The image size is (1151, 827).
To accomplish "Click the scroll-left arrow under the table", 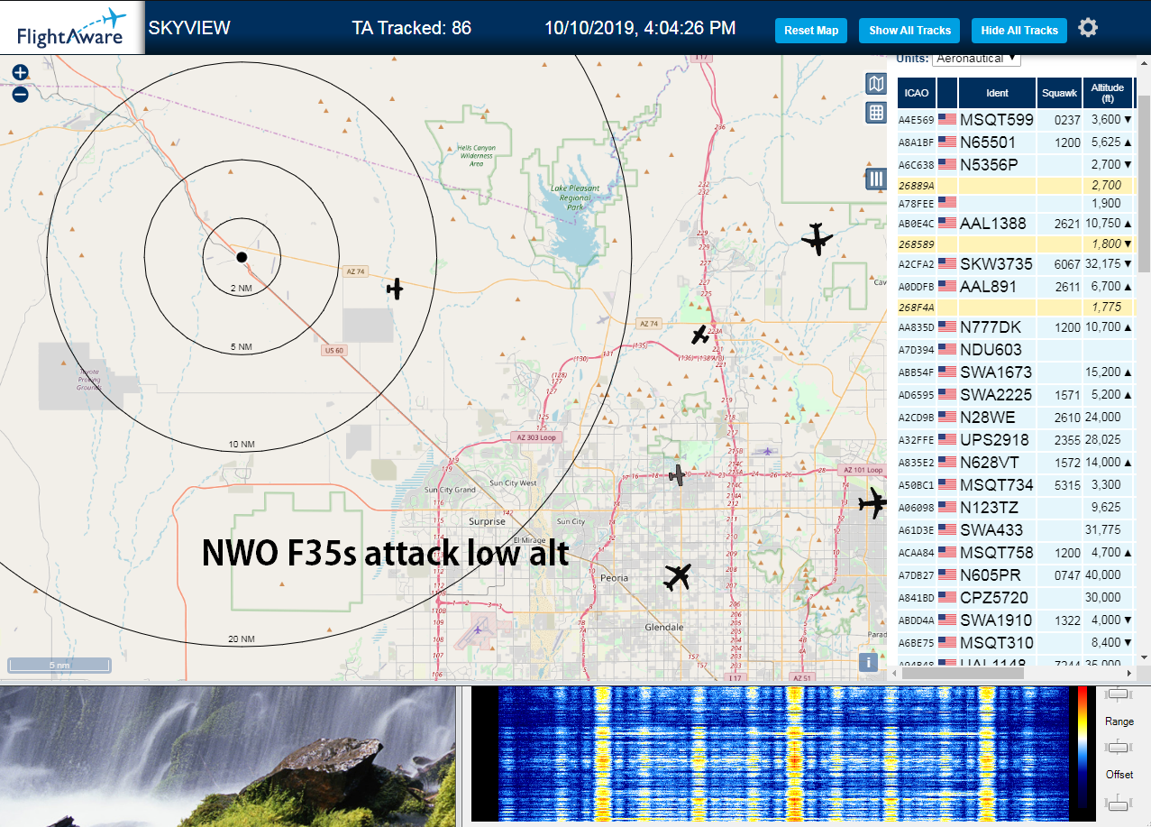I will click(x=894, y=674).
